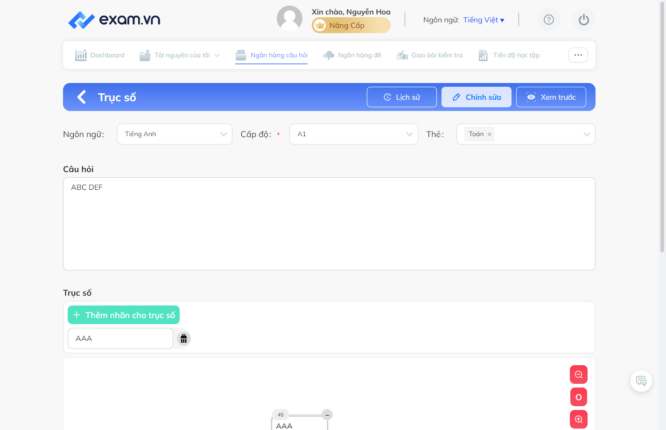Click the power logout icon
The width and height of the screenshot is (666, 430).
584,20
